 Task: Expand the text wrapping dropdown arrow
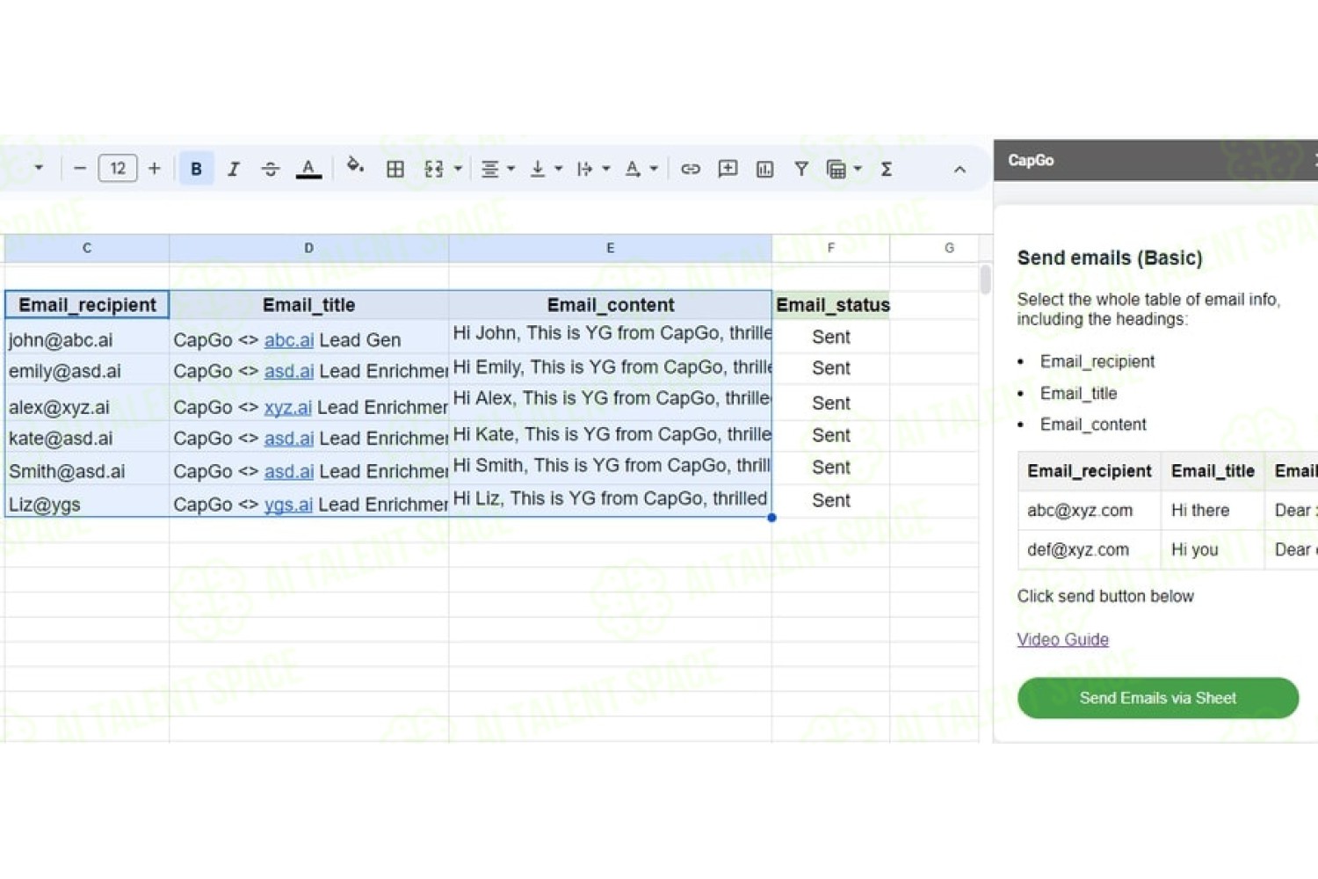(605, 169)
